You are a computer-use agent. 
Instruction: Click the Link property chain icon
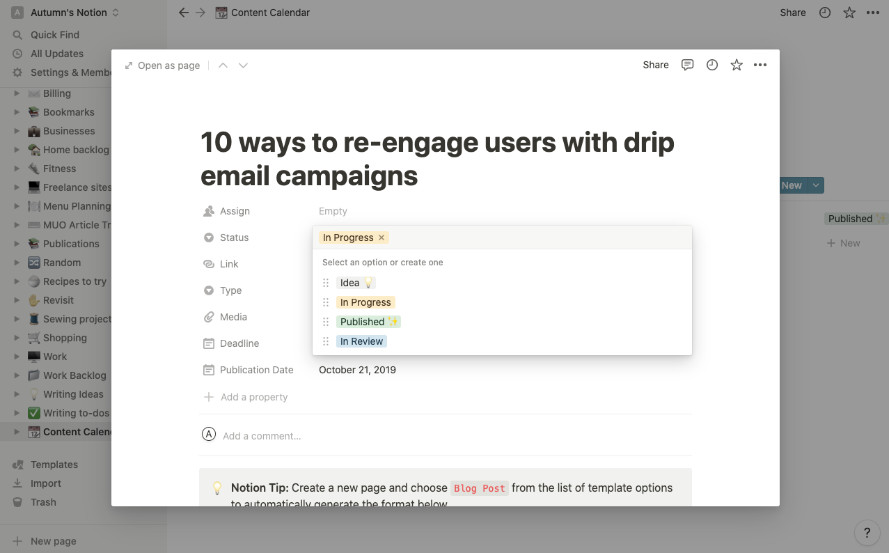209,264
